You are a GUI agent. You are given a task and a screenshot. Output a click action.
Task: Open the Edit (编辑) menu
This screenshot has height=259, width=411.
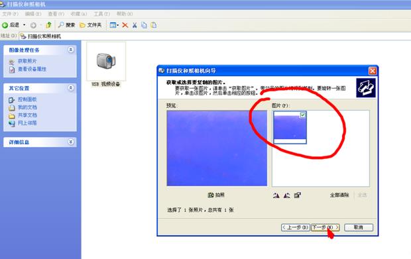[33, 14]
